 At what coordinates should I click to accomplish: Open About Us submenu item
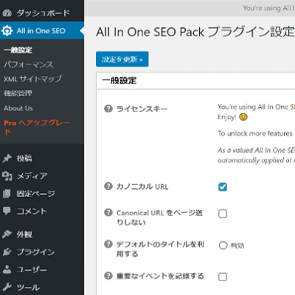click(18, 108)
